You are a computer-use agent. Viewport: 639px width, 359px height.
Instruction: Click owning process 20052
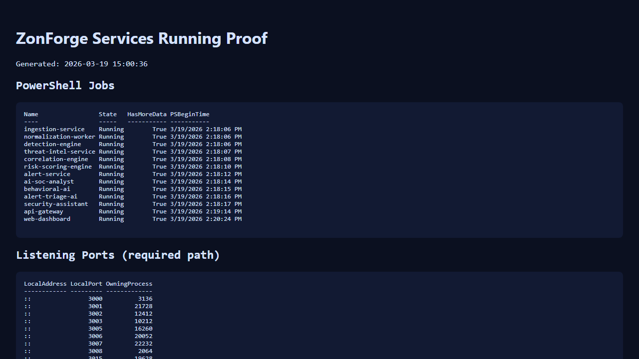click(x=144, y=336)
